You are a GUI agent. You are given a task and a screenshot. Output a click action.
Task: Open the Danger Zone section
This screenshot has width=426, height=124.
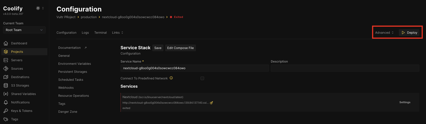pyautogui.click(x=68, y=112)
